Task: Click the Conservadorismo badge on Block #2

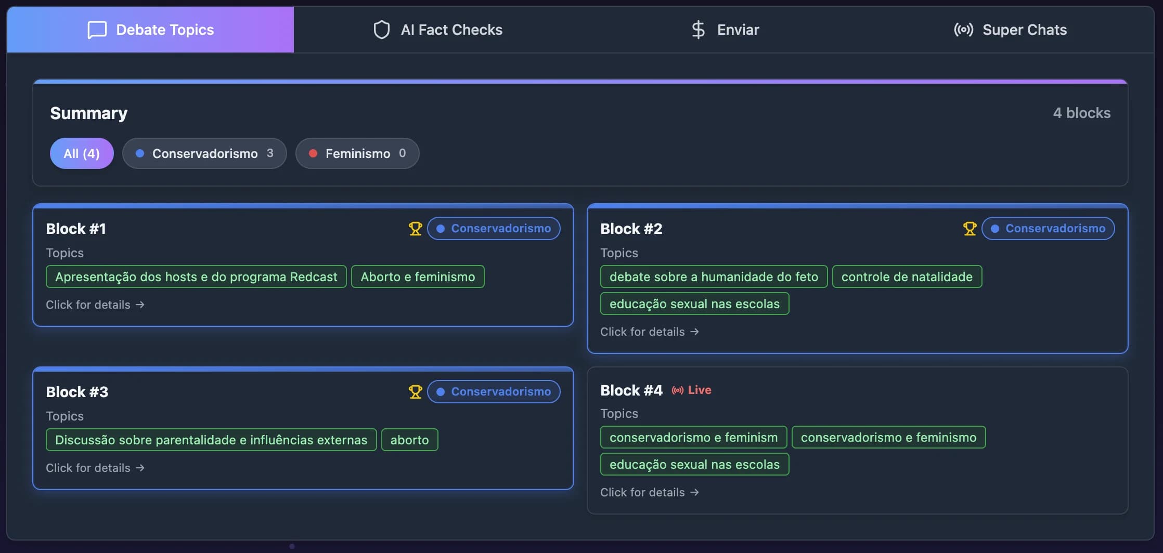Action: click(1048, 228)
